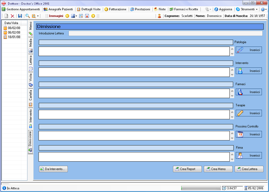Switch to the Memo vertical tab
The image size is (269, 192).
tap(31, 28)
